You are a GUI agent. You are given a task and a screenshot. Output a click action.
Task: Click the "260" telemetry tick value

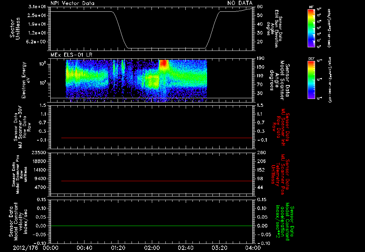click(x=261, y=153)
